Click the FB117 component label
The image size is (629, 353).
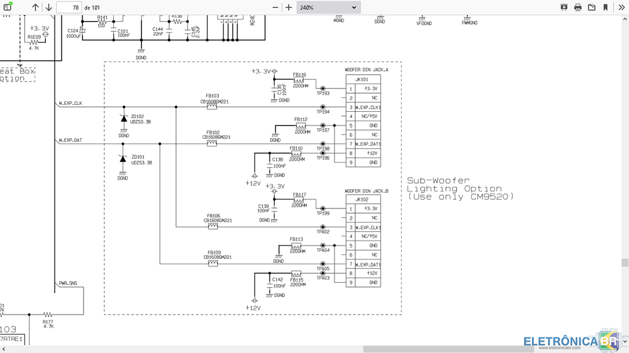(x=299, y=195)
